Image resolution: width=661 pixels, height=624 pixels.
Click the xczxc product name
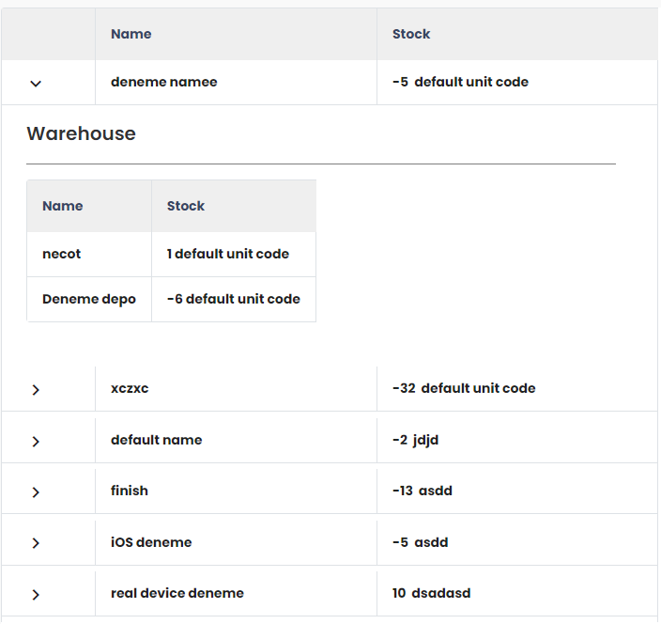coord(130,388)
